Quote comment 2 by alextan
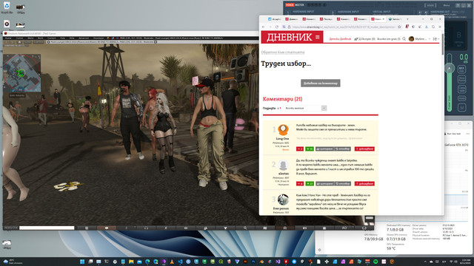 pyautogui.click(x=324, y=184)
